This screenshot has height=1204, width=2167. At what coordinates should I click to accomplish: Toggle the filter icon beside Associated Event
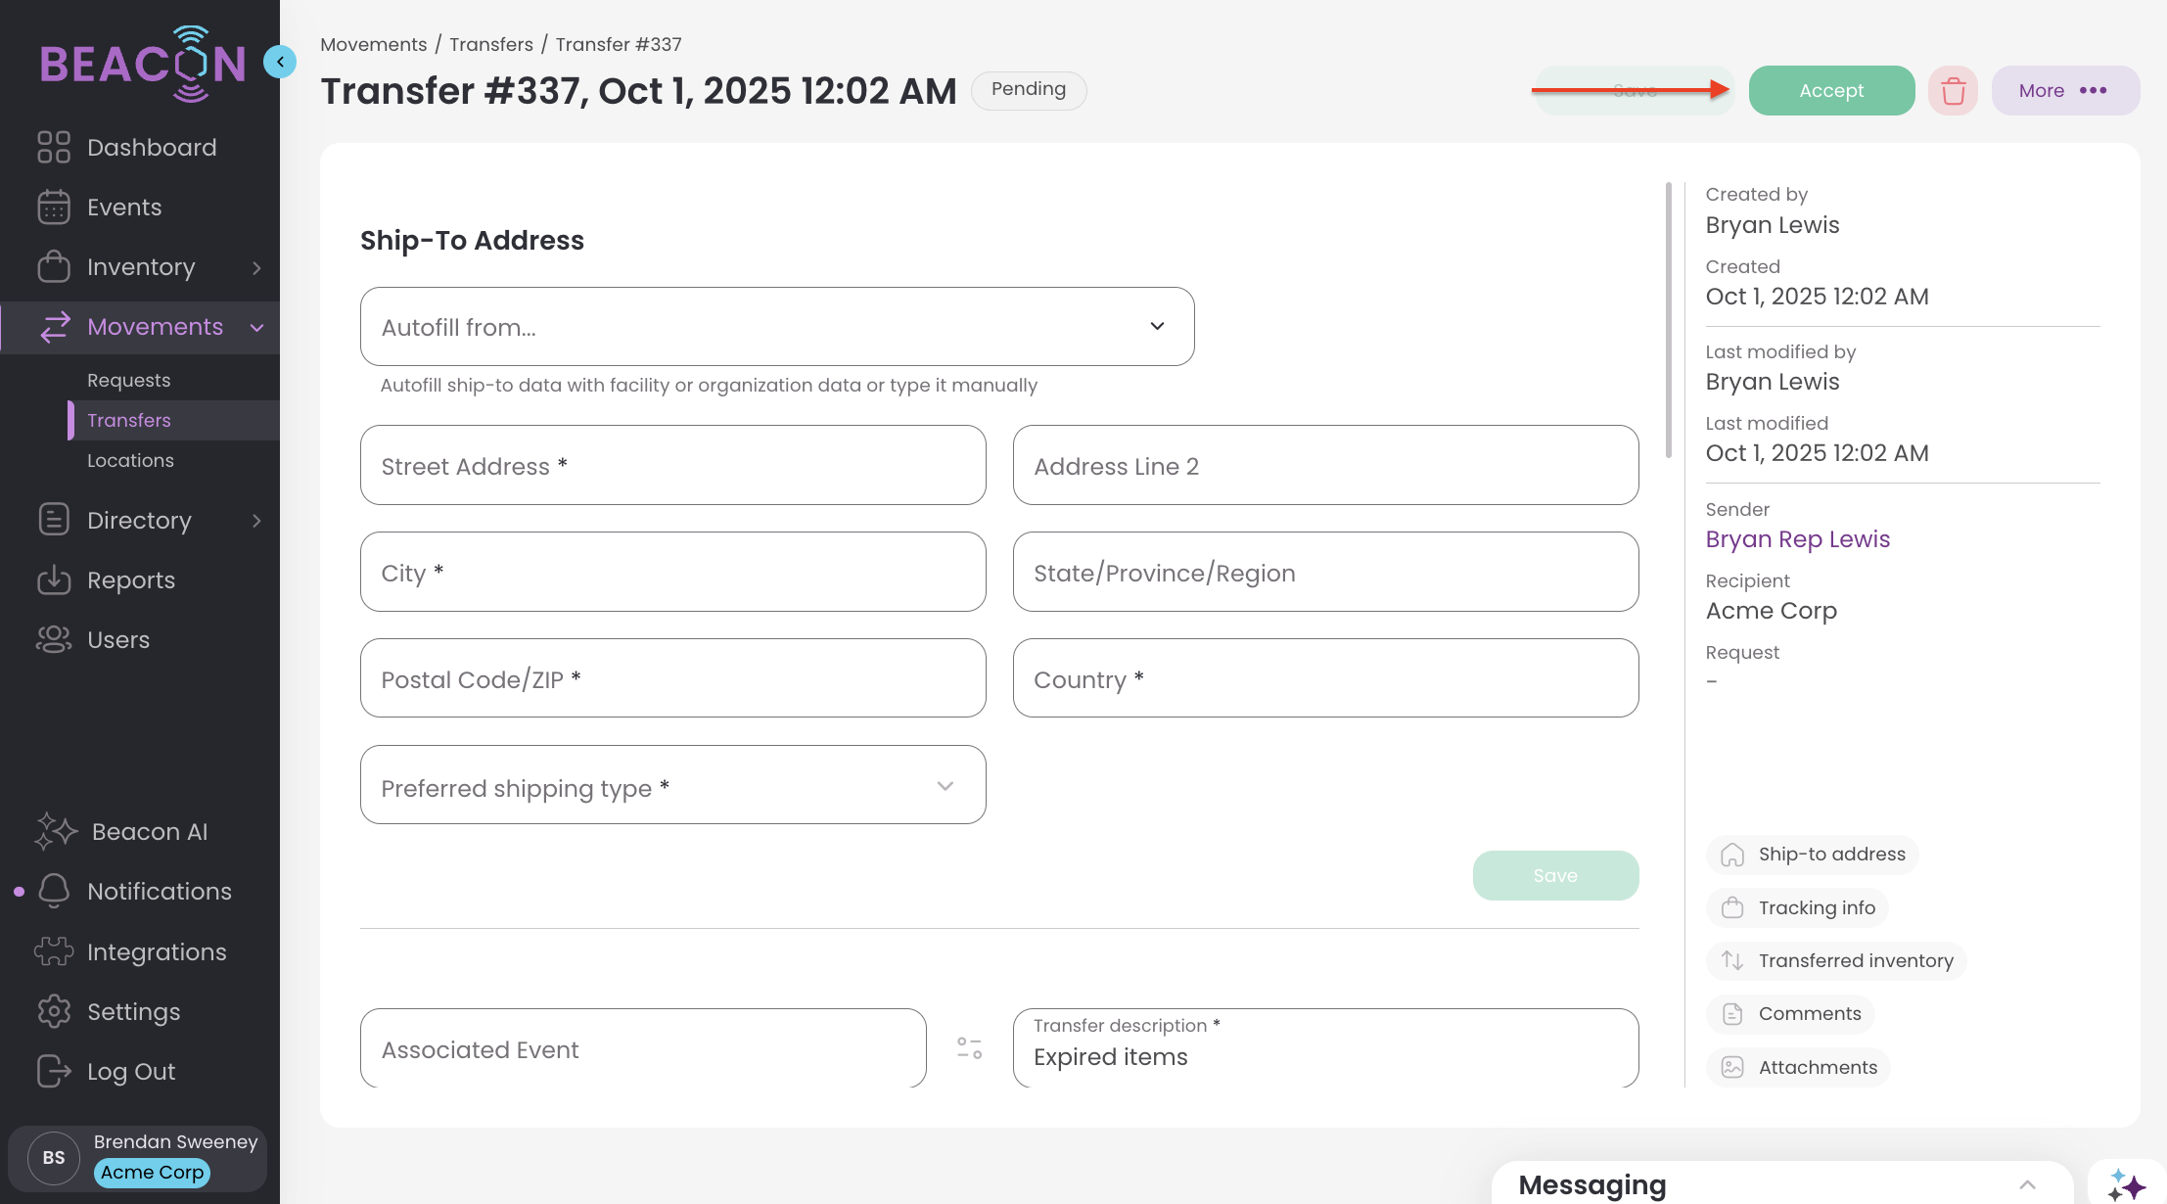click(969, 1048)
